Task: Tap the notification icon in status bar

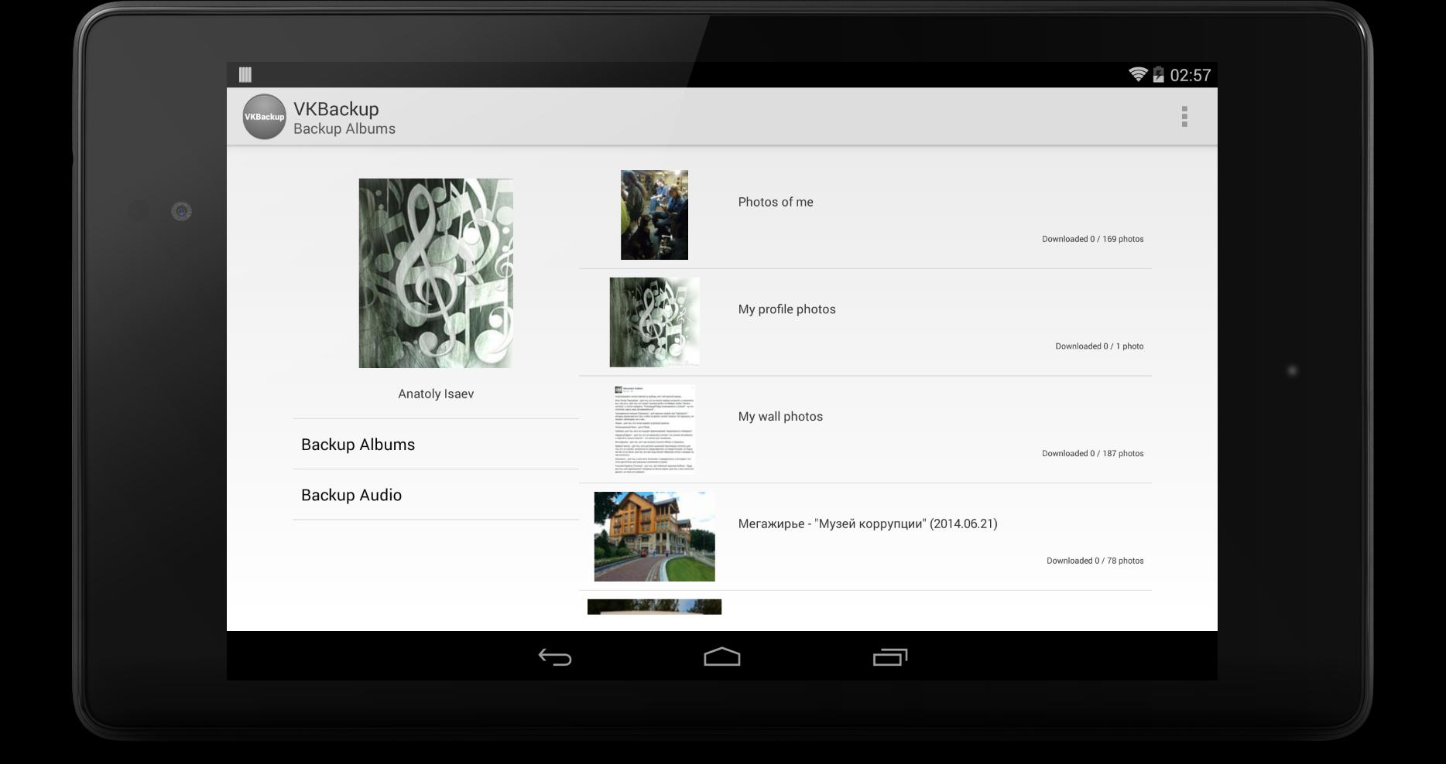Action: [x=245, y=74]
